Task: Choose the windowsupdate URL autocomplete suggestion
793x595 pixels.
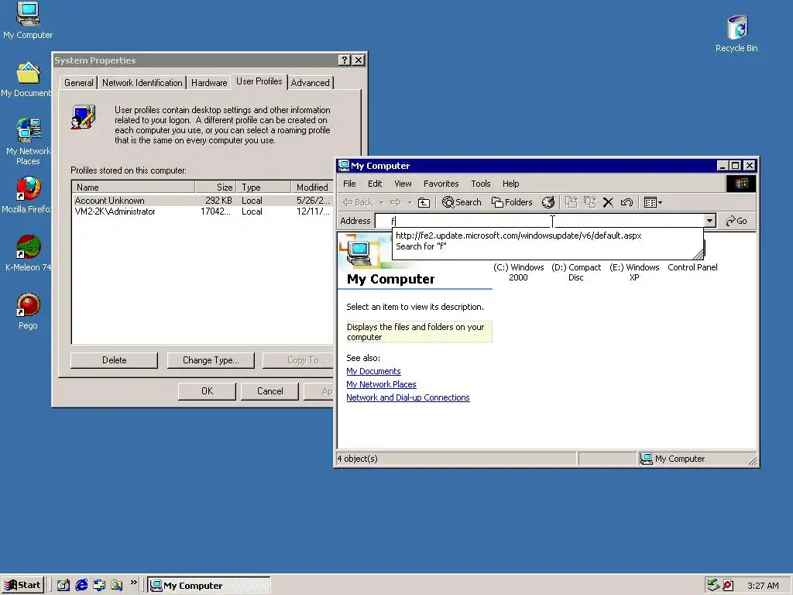Action: click(x=518, y=236)
